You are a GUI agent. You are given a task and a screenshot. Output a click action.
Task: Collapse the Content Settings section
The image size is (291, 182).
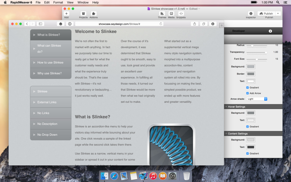(x=226, y=134)
